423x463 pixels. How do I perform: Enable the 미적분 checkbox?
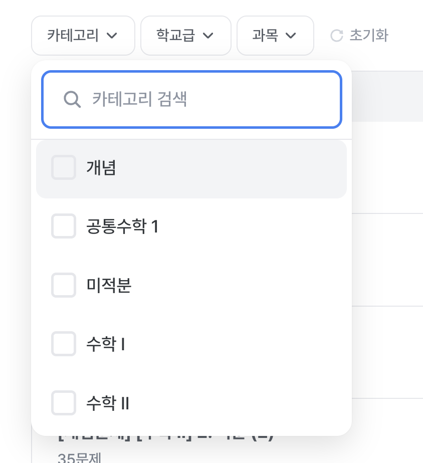[x=64, y=285]
